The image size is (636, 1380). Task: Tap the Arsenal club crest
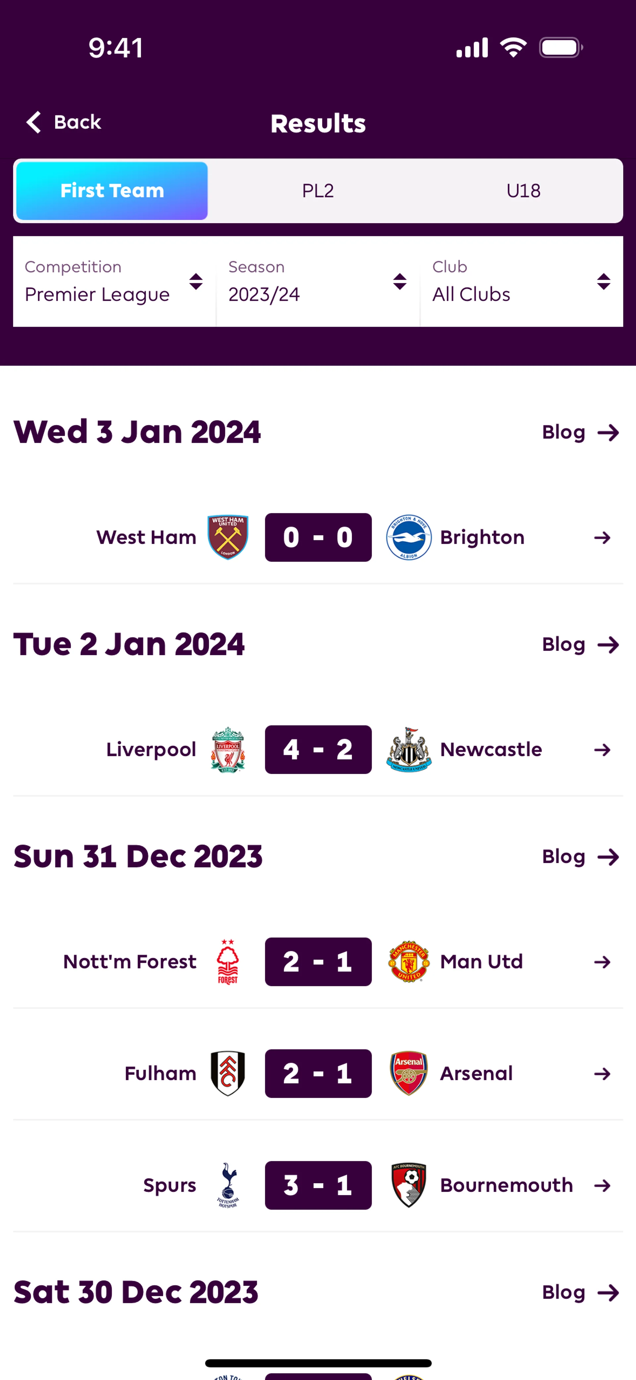point(408,1073)
